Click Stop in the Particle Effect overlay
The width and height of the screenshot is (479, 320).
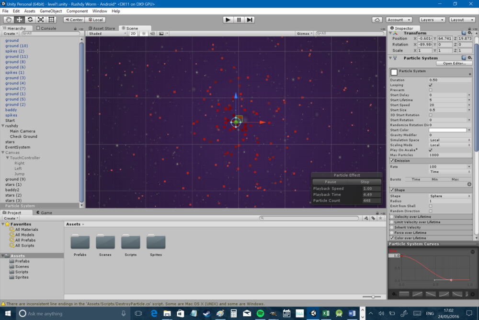(365, 182)
